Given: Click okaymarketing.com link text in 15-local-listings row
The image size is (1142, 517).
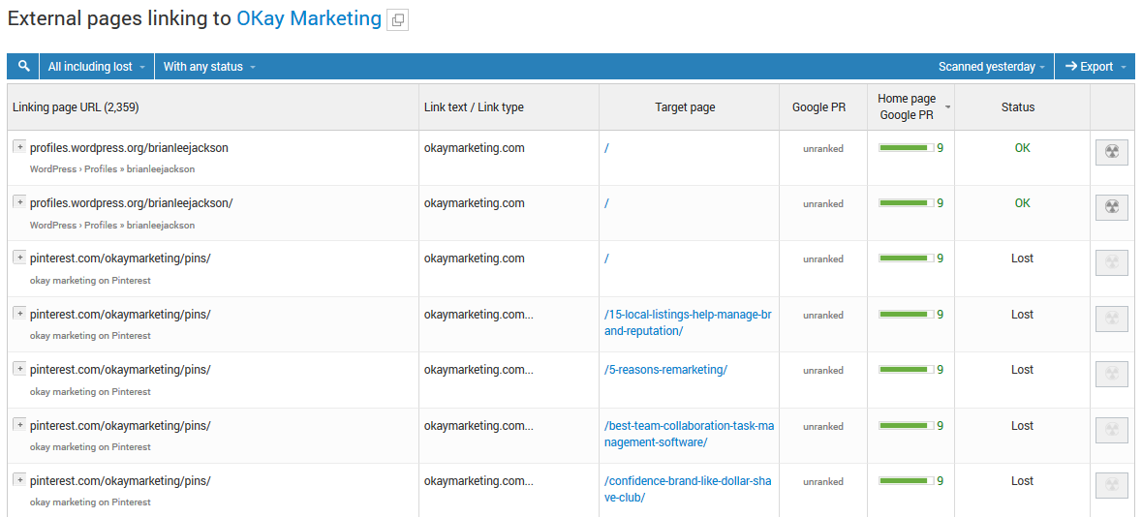Looking at the screenshot, I should [478, 314].
